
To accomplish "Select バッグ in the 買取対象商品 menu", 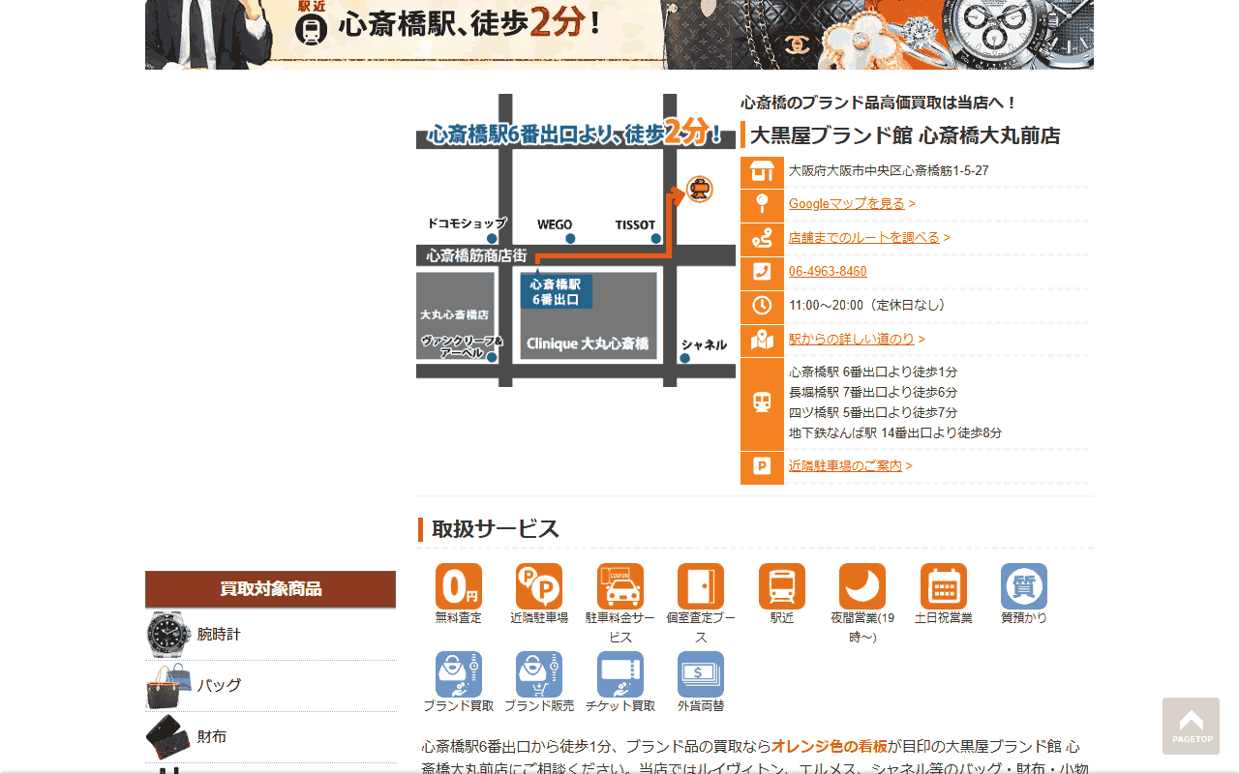I will [x=270, y=686].
